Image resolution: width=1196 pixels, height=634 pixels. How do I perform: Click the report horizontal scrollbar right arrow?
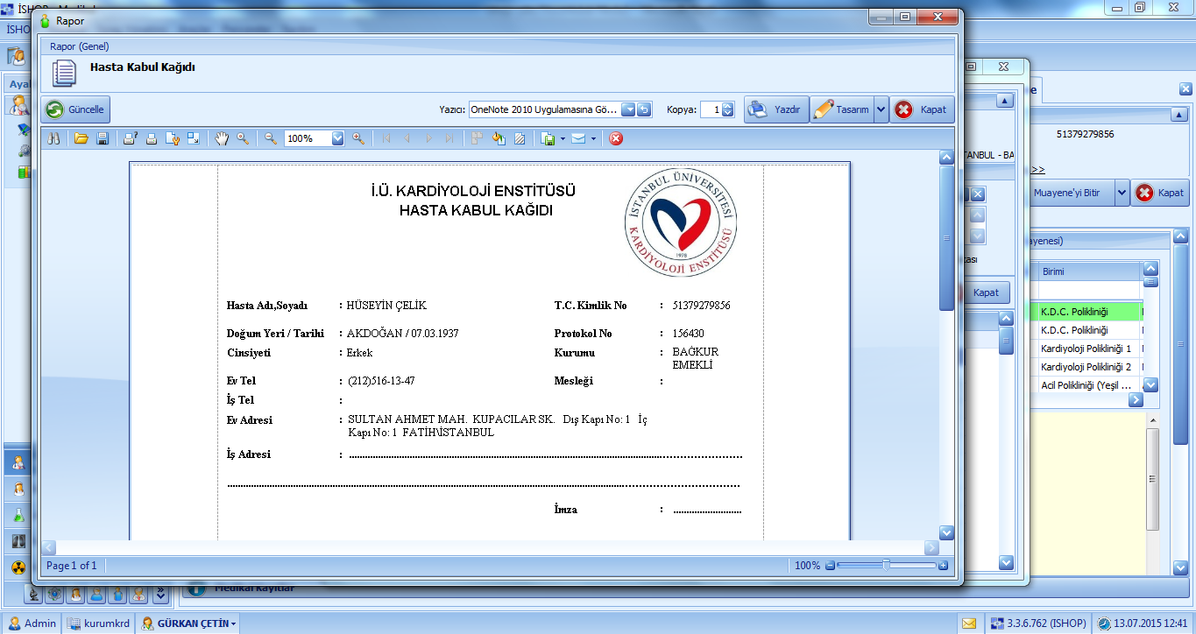point(931,547)
